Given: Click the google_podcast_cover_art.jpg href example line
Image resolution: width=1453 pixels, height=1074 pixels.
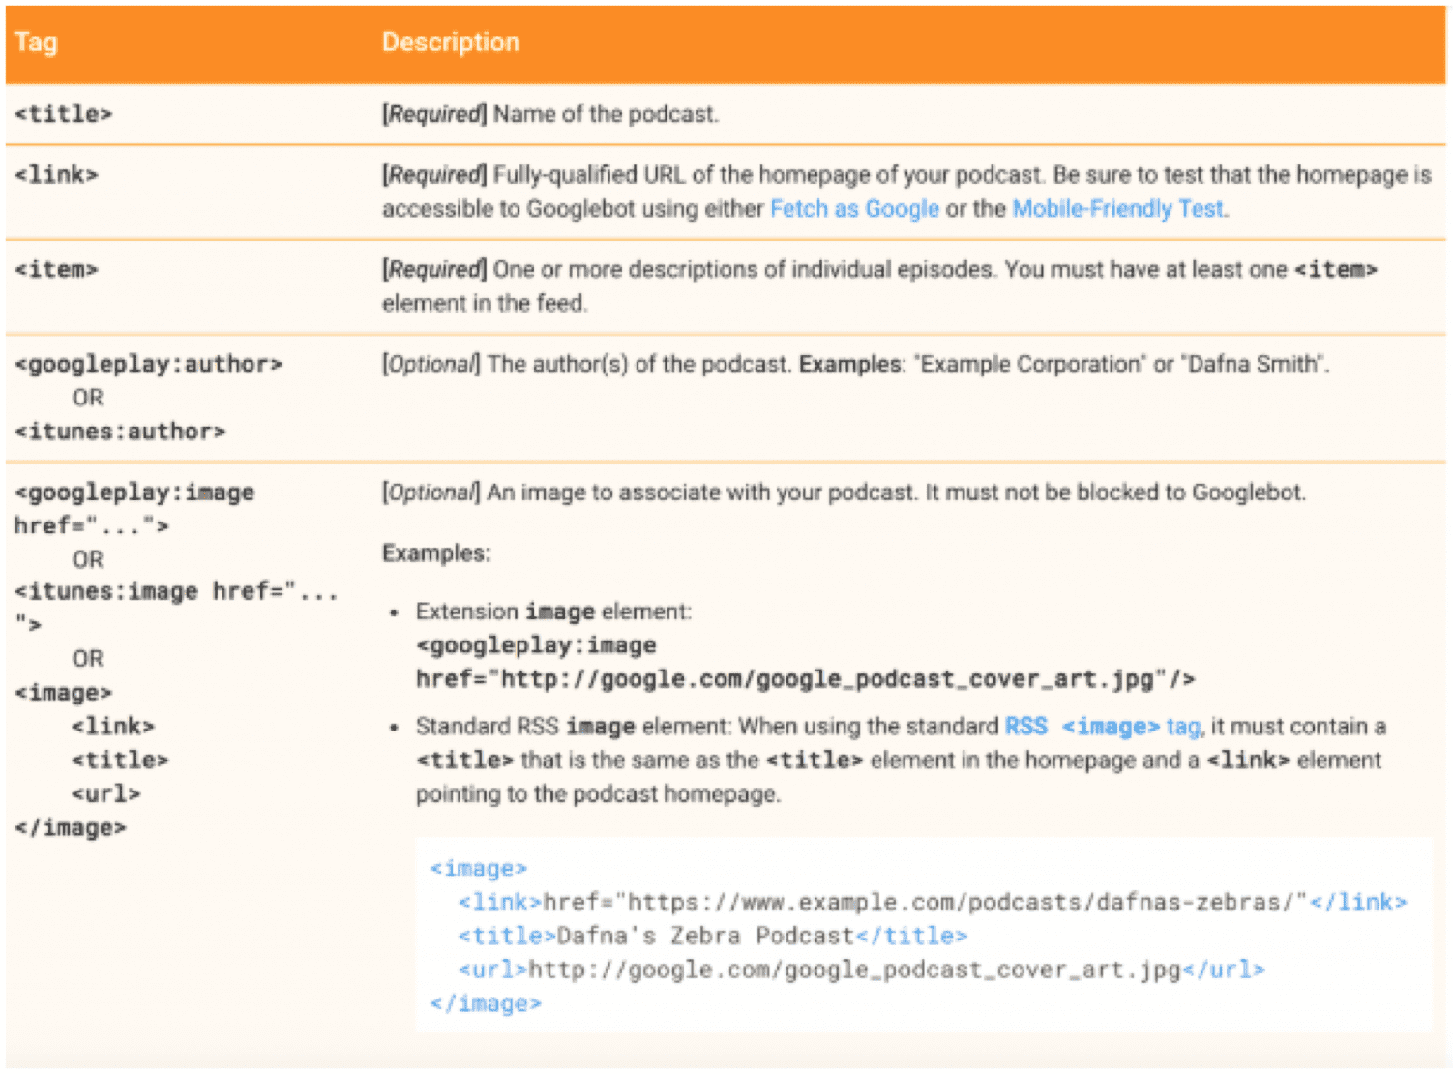Looking at the screenshot, I should tap(805, 679).
